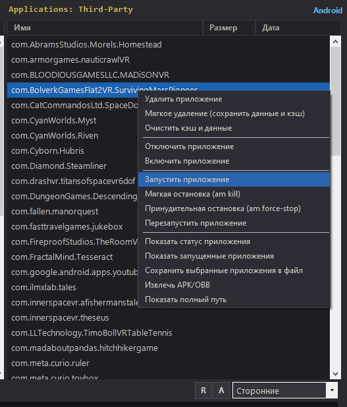Select Показать полный путь menu entry
The width and height of the screenshot is (347, 407).
(234, 299)
